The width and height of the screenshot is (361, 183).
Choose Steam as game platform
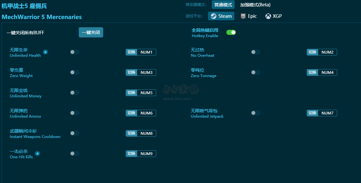[221, 16]
